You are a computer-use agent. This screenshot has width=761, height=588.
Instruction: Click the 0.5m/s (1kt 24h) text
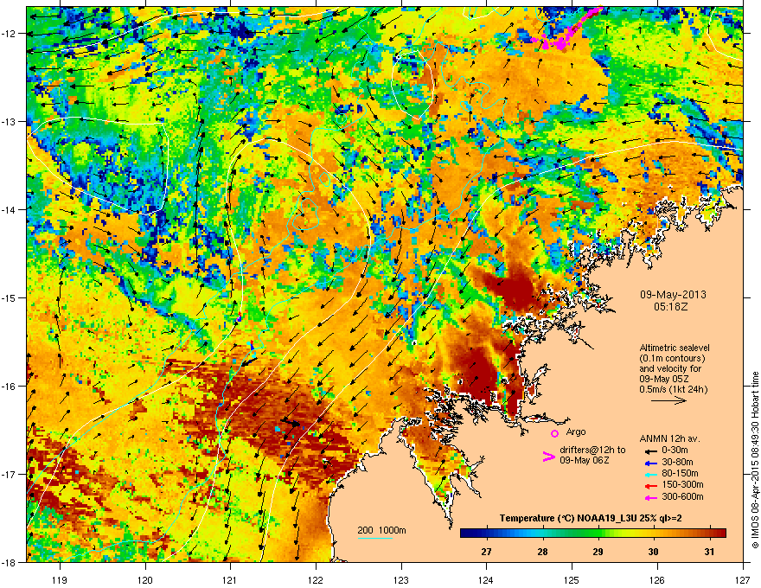673,389
